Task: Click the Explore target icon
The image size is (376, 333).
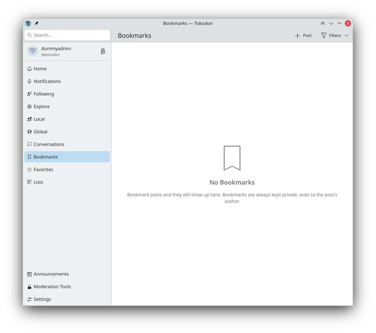Action: tap(29, 107)
